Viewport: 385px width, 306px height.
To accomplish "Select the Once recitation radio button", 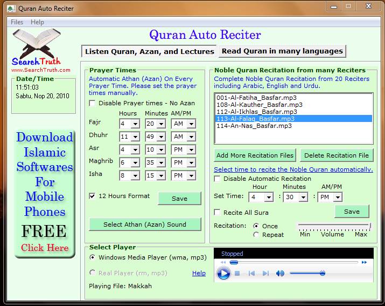I will 256,226.
